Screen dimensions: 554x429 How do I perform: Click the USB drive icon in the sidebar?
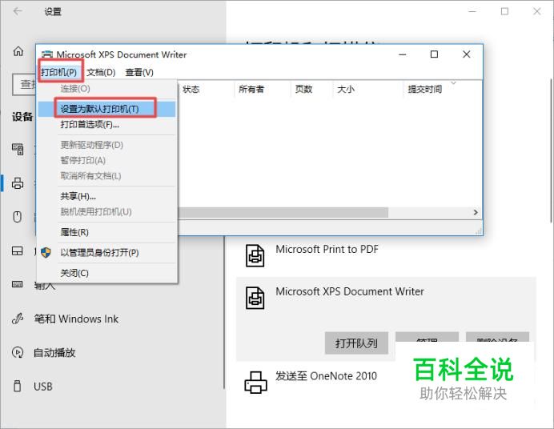coord(17,386)
